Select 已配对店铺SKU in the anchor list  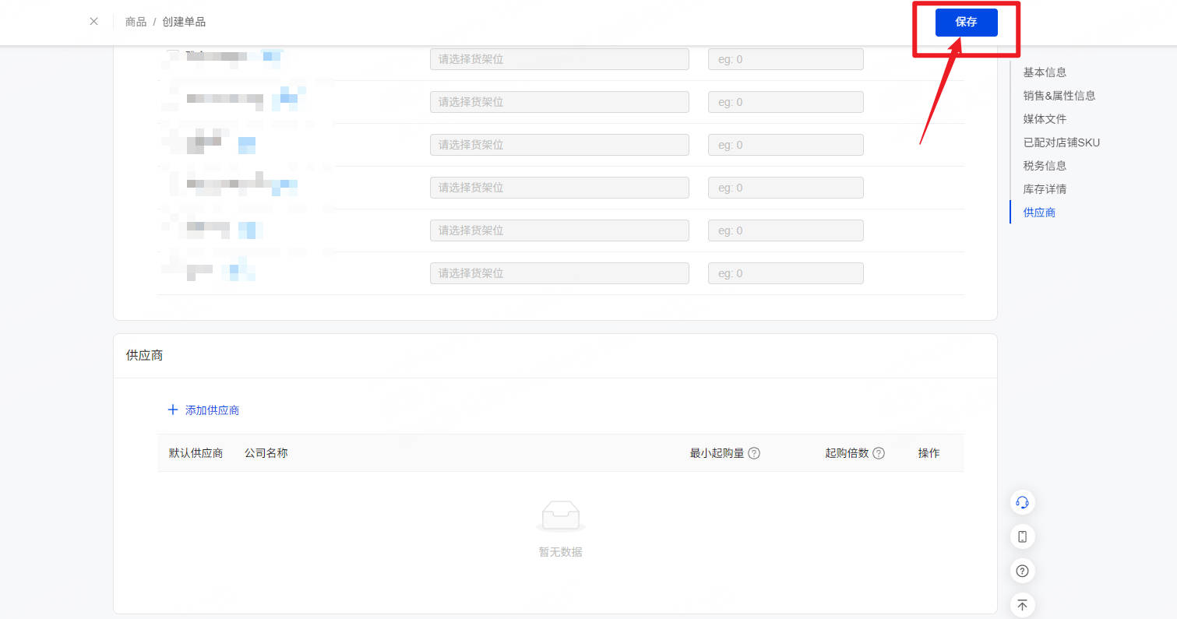[1061, 142]
